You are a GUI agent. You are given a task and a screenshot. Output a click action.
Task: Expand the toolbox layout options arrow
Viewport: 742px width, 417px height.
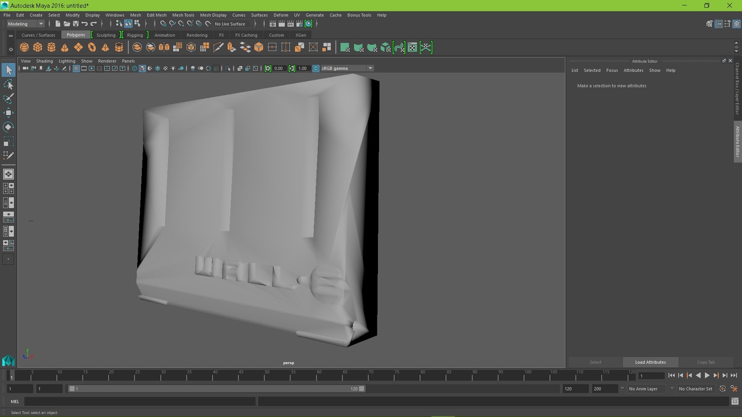(8, 259)
